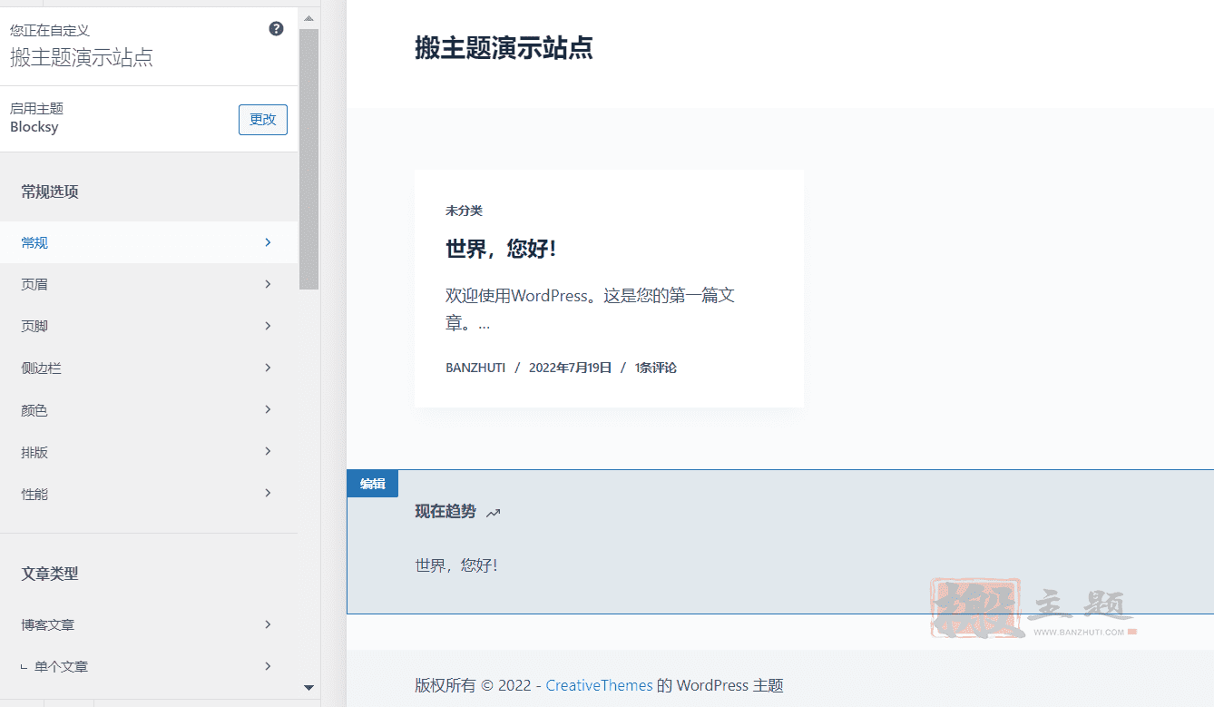Click the 欢迎使用WordPress excerpt text
1214x707 pixels.
(x=590, y=309)
